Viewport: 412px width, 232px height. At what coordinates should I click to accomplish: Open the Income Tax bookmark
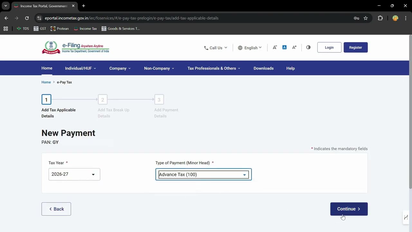coord(85,29)
